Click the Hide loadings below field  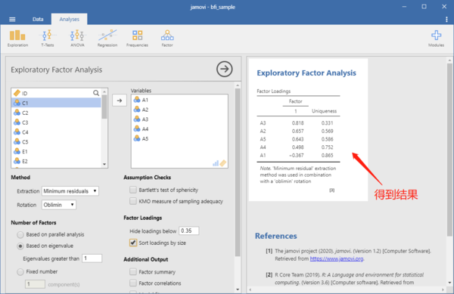(x=188, y=231)
